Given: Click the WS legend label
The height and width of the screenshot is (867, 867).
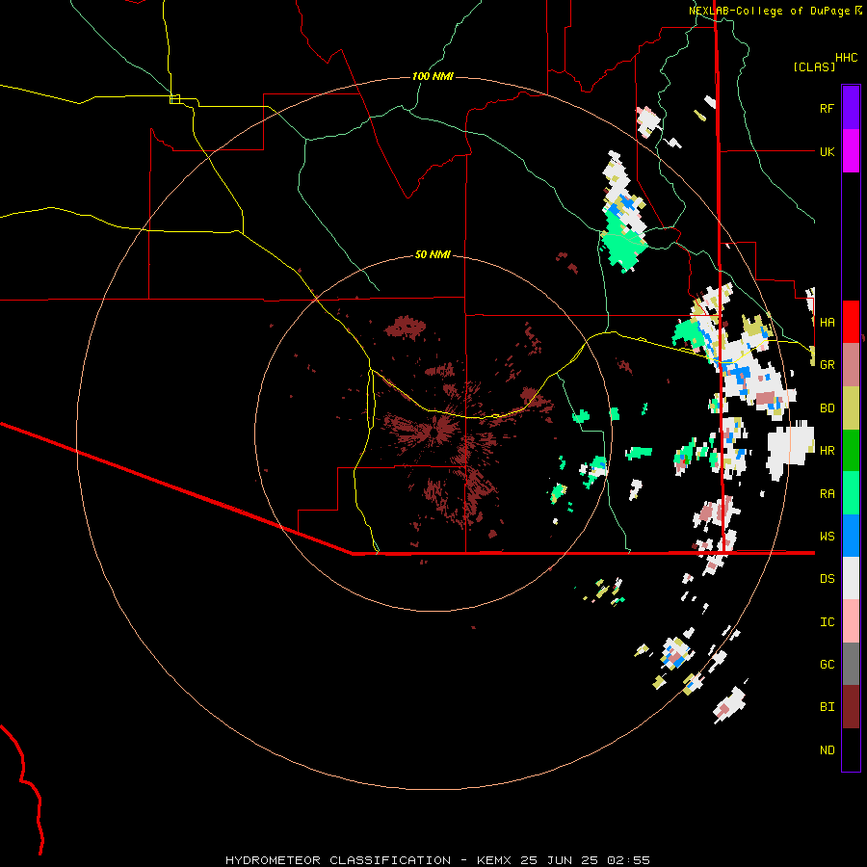Looking at the screenshot, I should pyautogui.click(x=827, y=536).
